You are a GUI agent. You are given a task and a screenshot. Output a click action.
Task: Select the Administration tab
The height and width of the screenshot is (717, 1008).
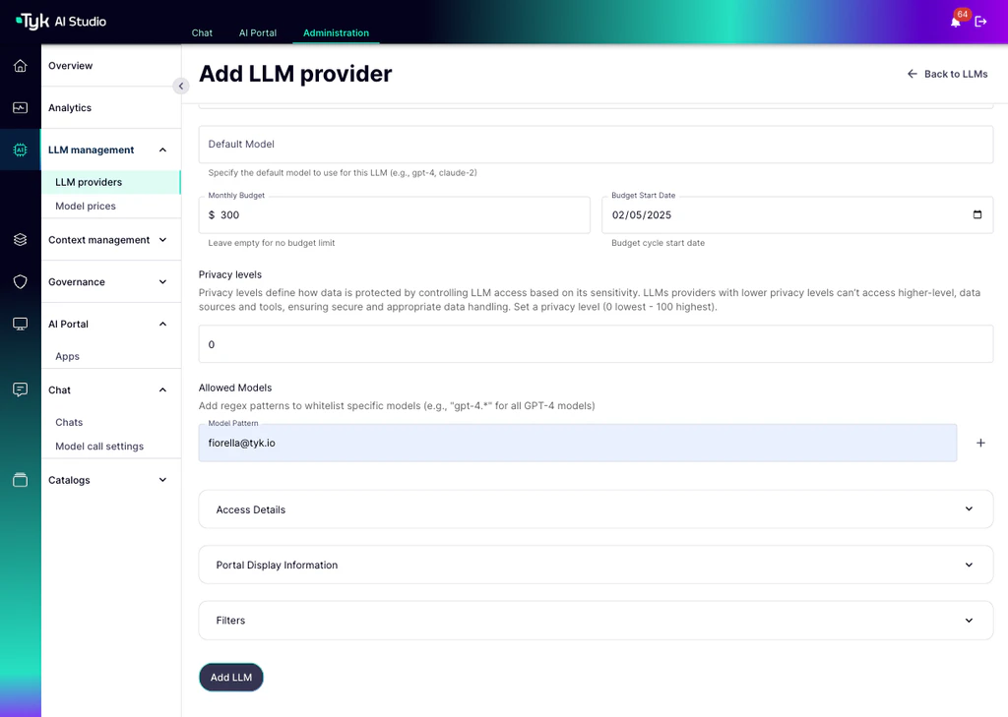(x=337, y=32)
